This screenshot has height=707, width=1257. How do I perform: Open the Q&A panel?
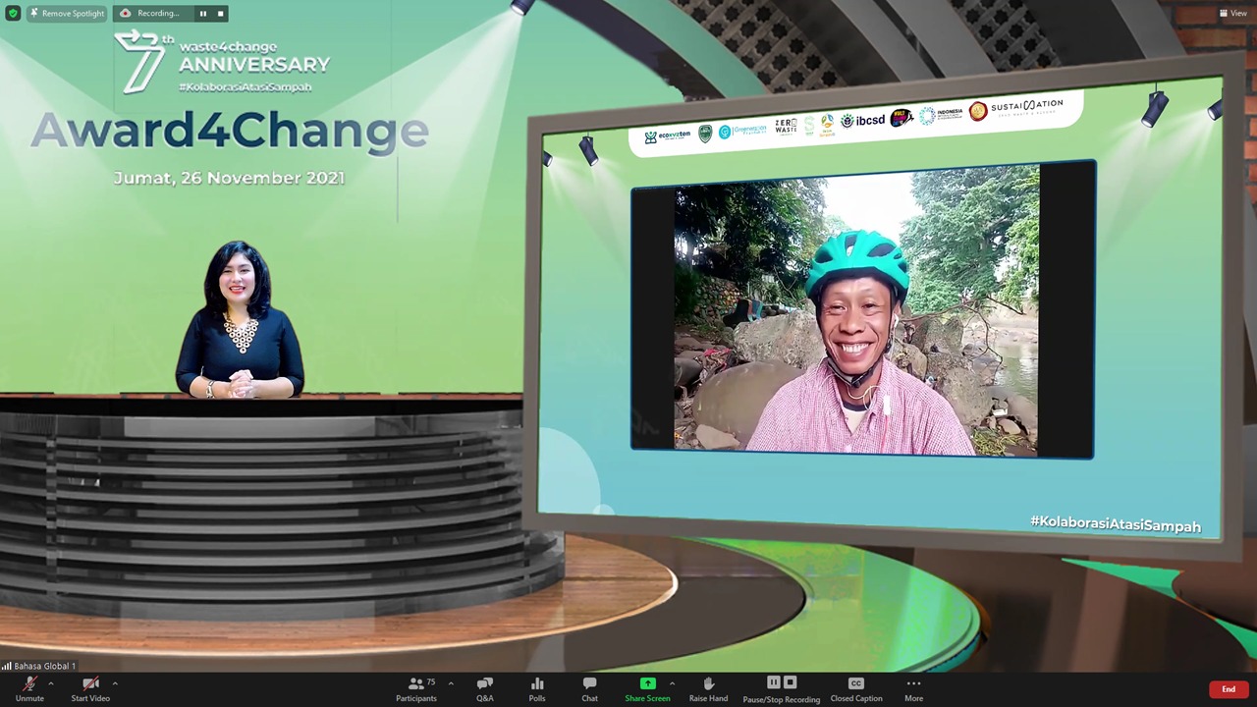[484, 688]
